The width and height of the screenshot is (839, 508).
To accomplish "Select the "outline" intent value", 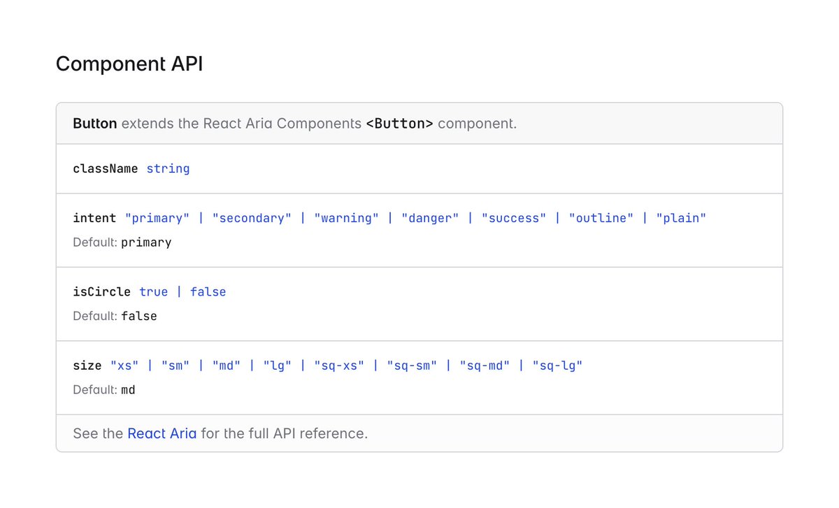I will 601,218.
